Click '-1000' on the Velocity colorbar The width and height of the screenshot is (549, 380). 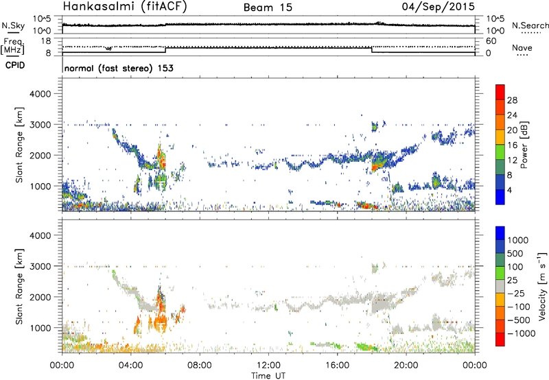[521, 333]
